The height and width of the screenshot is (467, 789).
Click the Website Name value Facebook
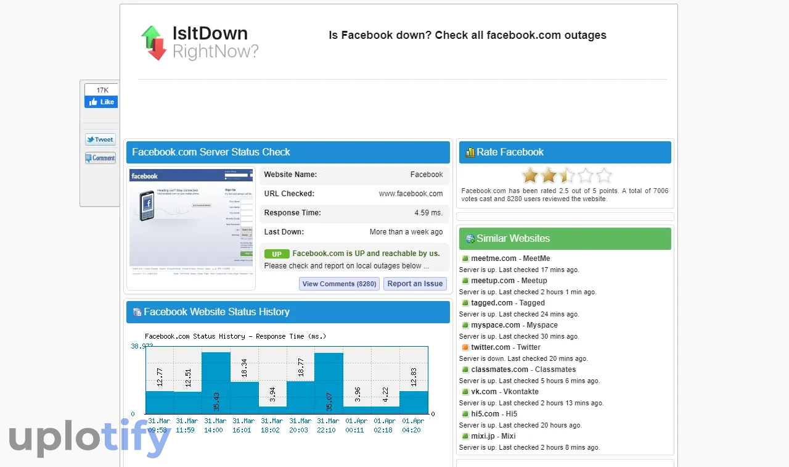[x=427, y=175]
